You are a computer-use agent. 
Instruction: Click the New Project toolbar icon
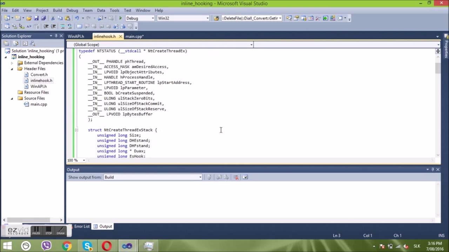point(7,18)
